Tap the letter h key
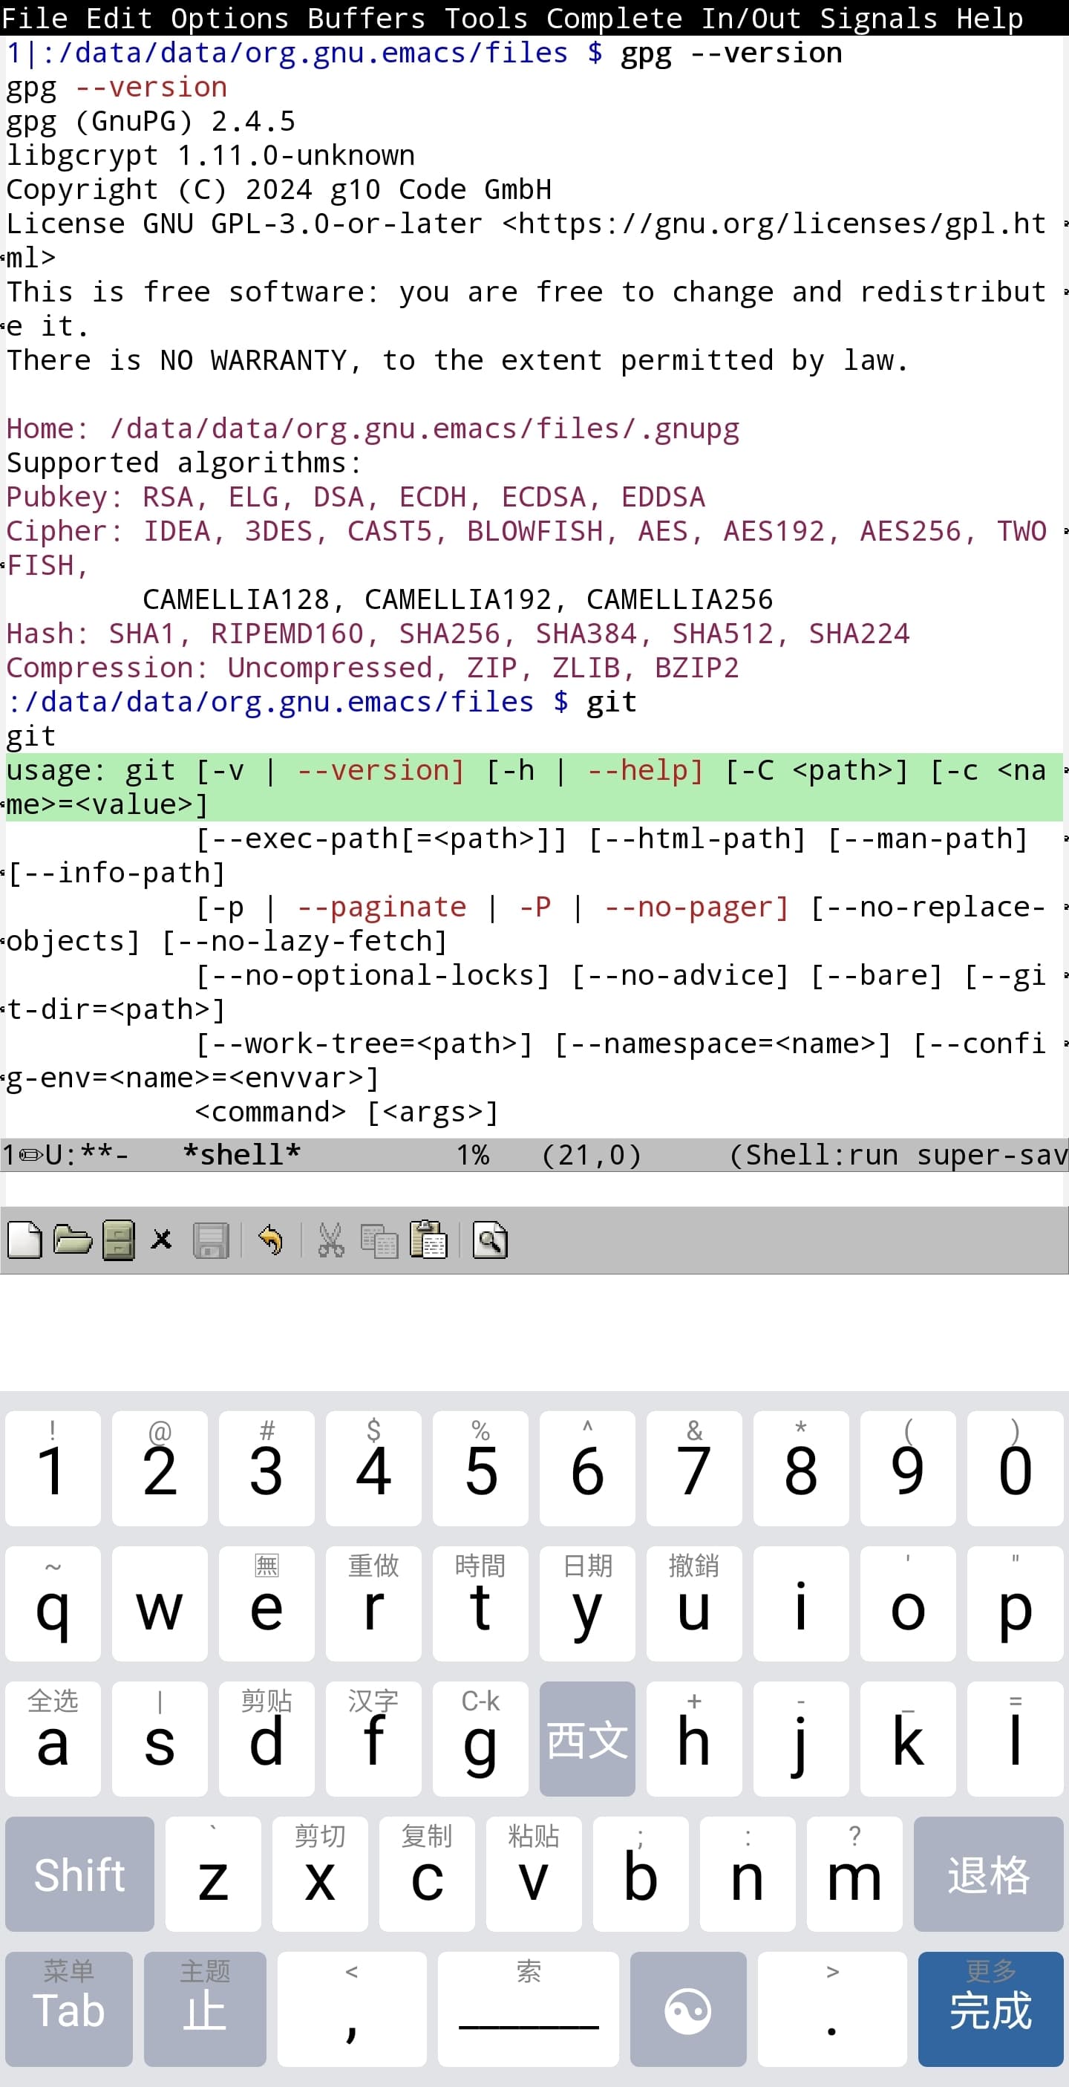This screenshot has width=1069, height=2087. click(694, 1739)
